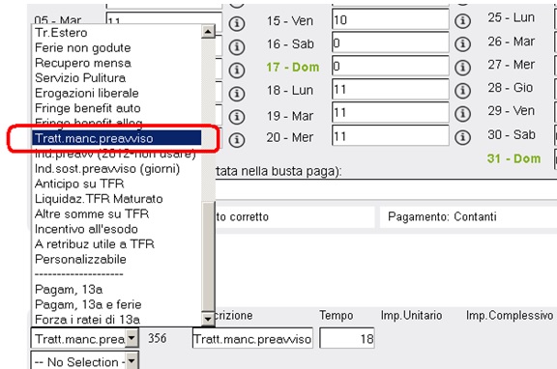Choose Ind.sost.preavviso (giorni) option

click(117, 168)
